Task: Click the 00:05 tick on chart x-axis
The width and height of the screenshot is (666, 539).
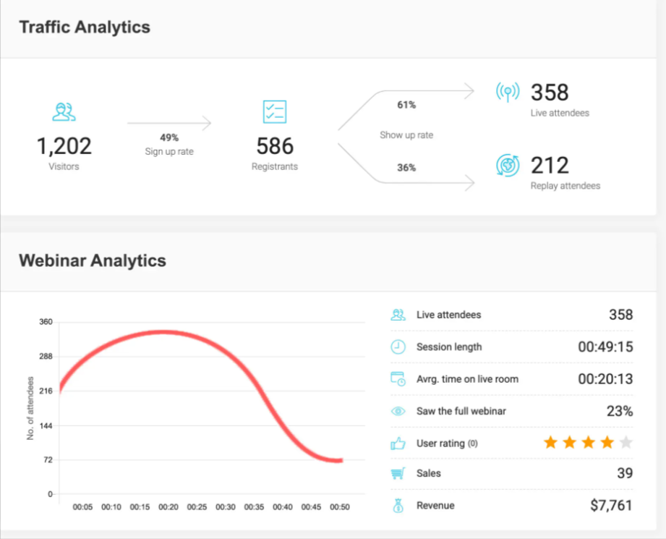Action: pyautogui.click(x=82, y=507)
